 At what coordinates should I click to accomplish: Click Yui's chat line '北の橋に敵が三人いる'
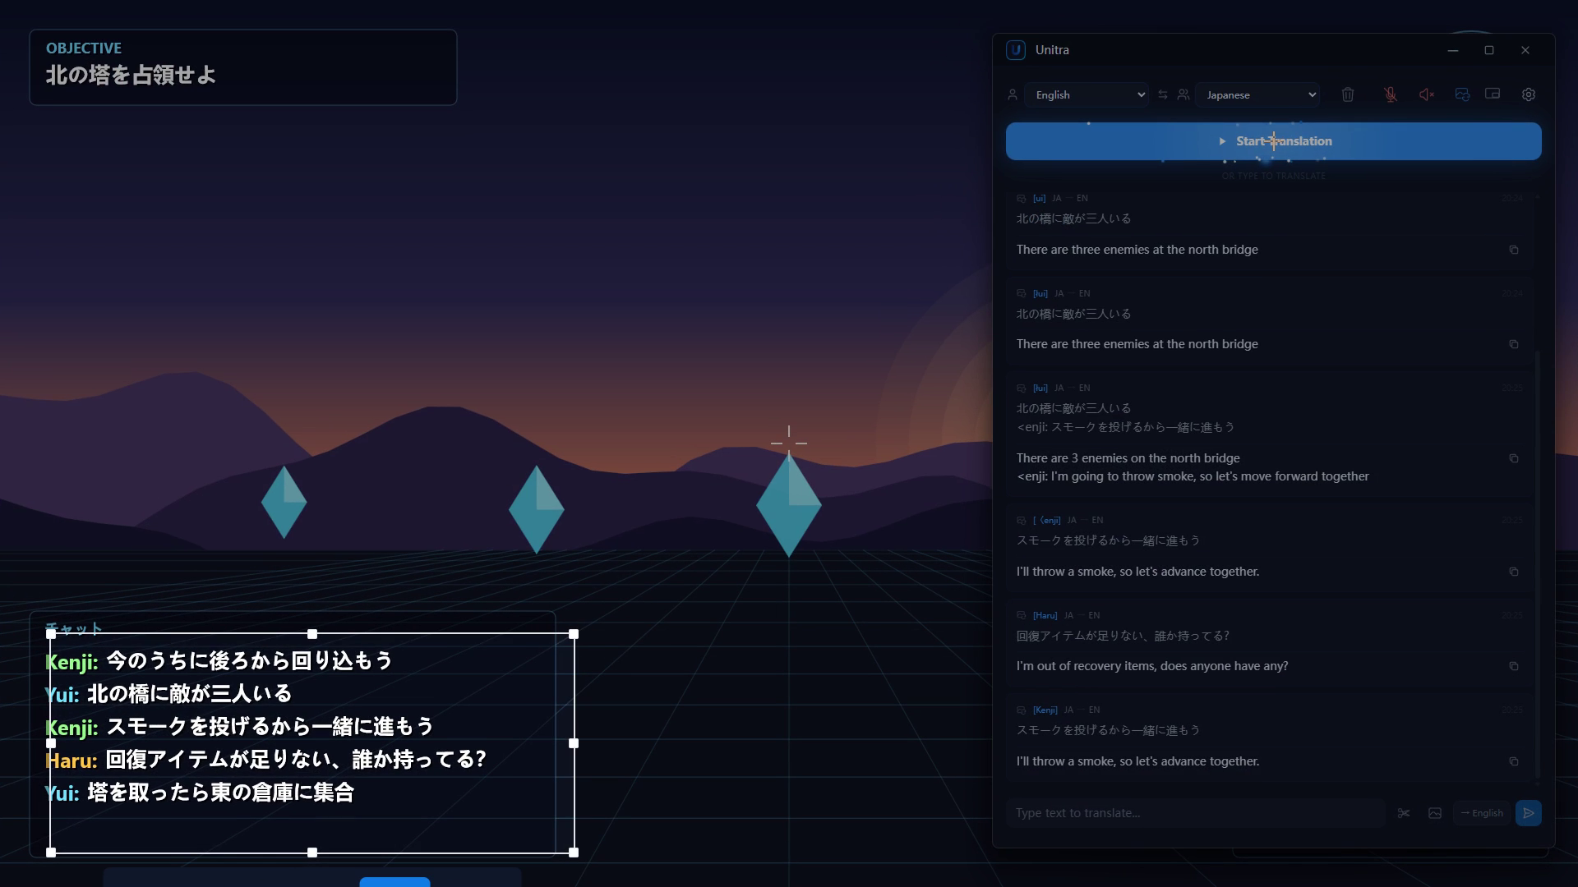coord(168,694)
